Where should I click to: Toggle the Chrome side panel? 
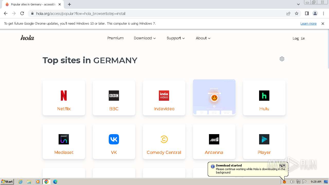[307, 13]
